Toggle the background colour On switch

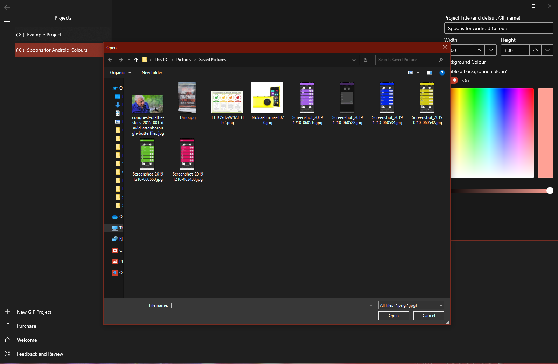point(454,80)
